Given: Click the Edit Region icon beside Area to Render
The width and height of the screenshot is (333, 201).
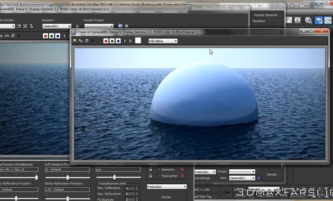Looking at the screenshot, I should click(x=19, y=26).
